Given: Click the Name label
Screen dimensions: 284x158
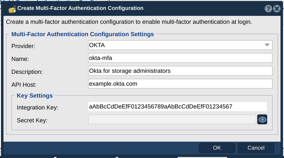Looking at the screenshot, I should (x=20, y=59).
